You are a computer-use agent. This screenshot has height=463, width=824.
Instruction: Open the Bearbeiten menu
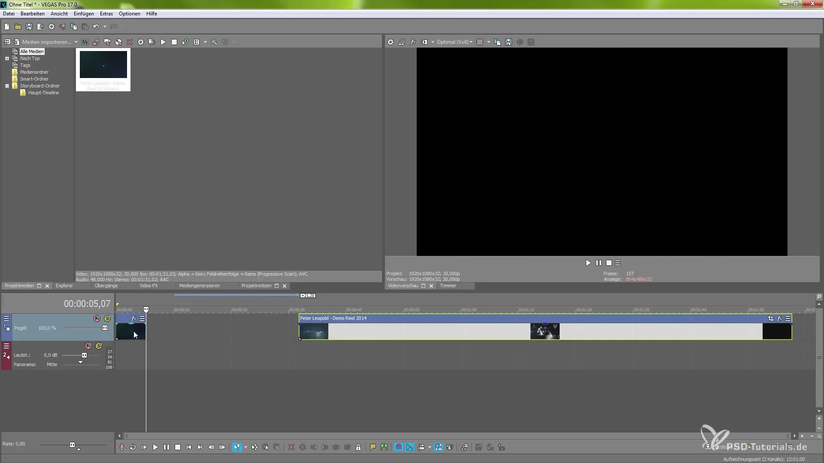32,14
